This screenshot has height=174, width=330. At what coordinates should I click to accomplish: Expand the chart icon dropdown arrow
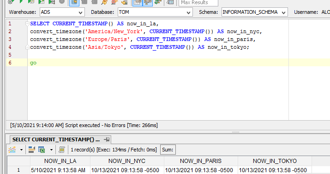pos(21,150)
